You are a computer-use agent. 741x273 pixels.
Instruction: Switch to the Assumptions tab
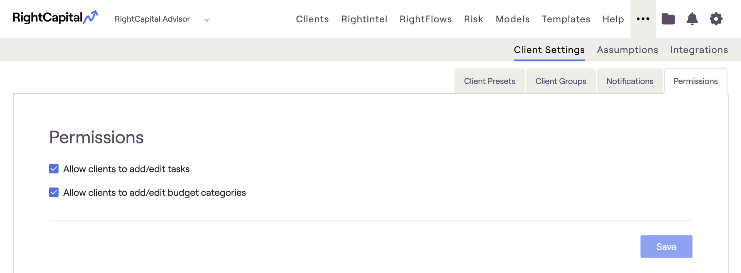pyautogui.click(x=628, y=50)
